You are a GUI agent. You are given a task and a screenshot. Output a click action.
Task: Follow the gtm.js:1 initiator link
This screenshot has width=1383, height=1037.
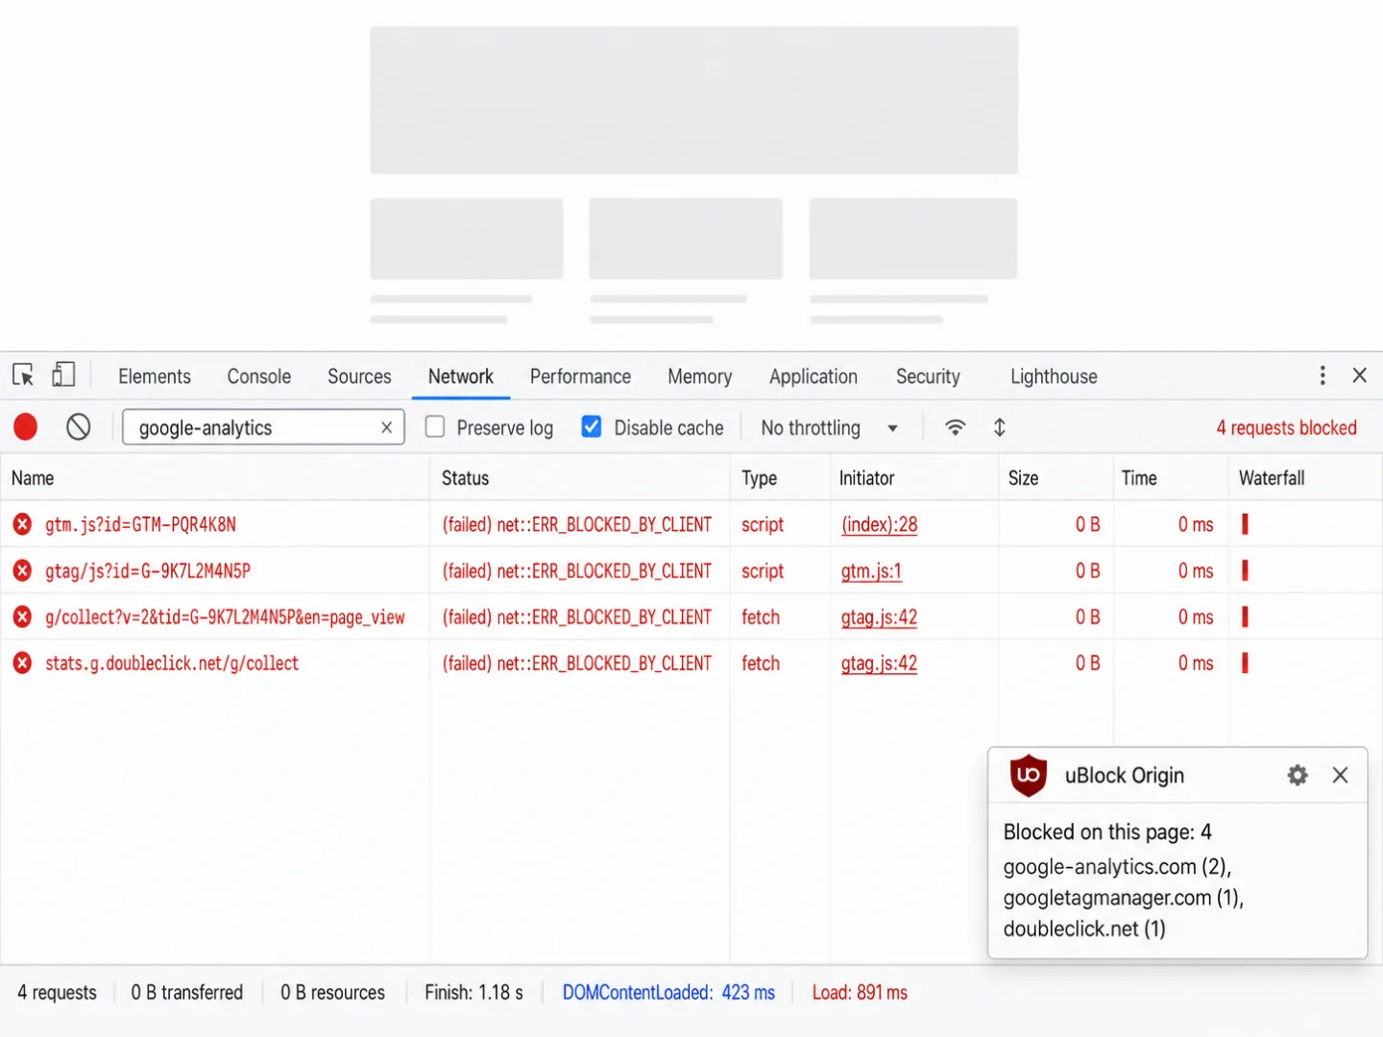point(871,570)
